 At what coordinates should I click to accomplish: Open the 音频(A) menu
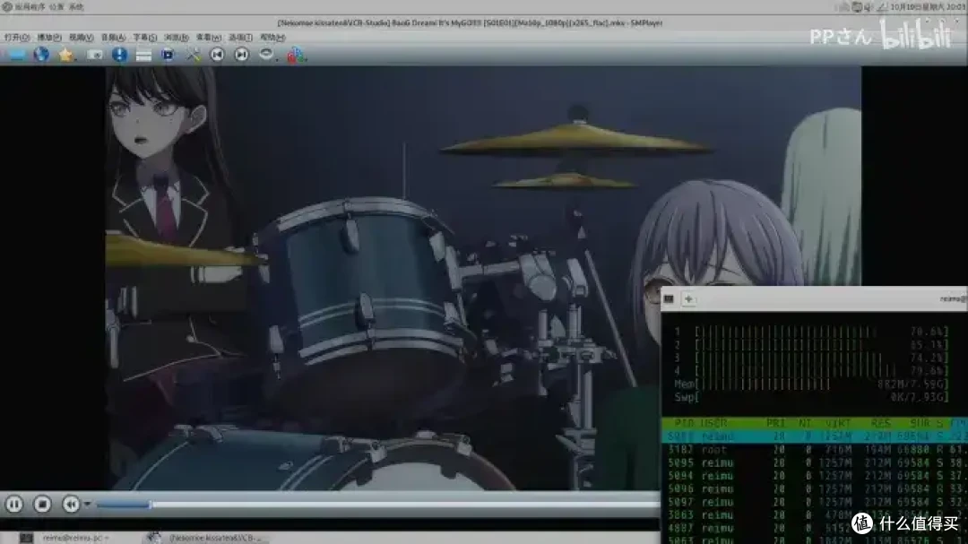113,38
